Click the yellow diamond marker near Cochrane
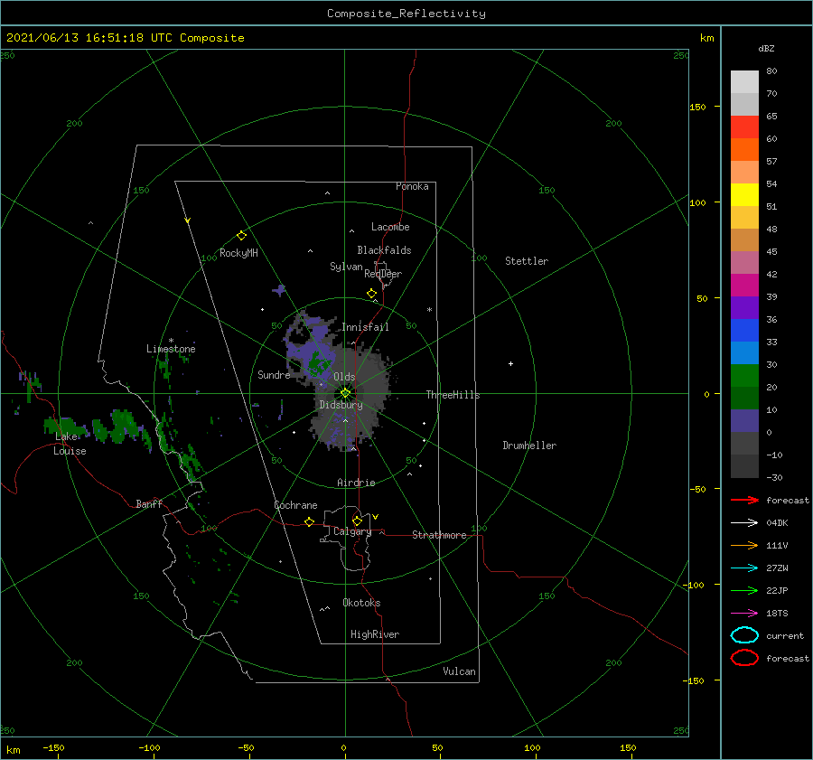The width and height of the screenshot is (813, 760). (x=310, y=521)
